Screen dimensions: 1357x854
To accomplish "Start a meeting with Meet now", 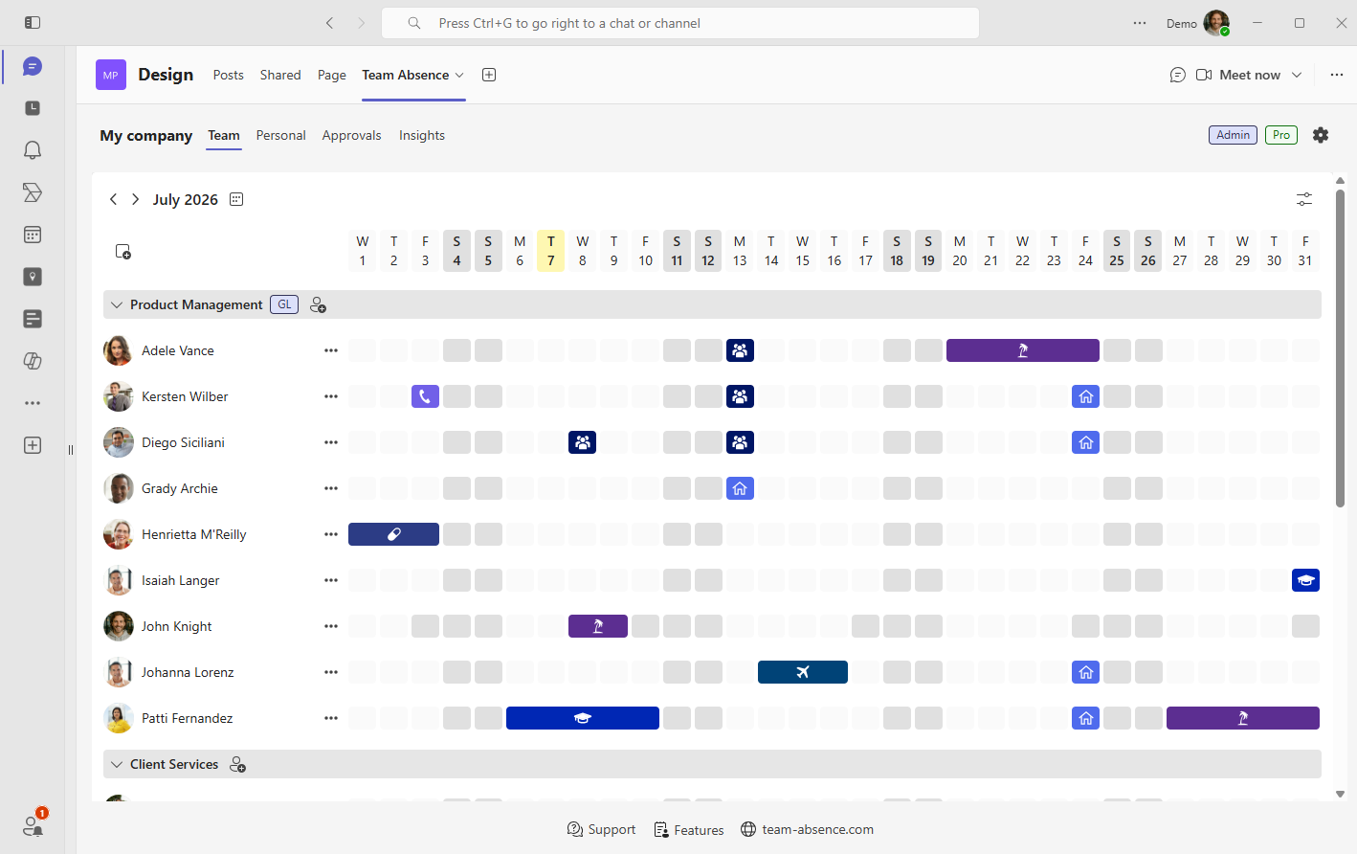I will 1238,75.
